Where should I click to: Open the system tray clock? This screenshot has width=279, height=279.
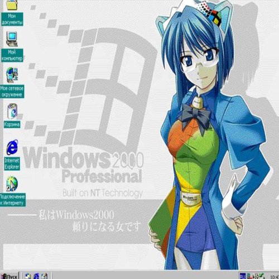coord(275,277)
